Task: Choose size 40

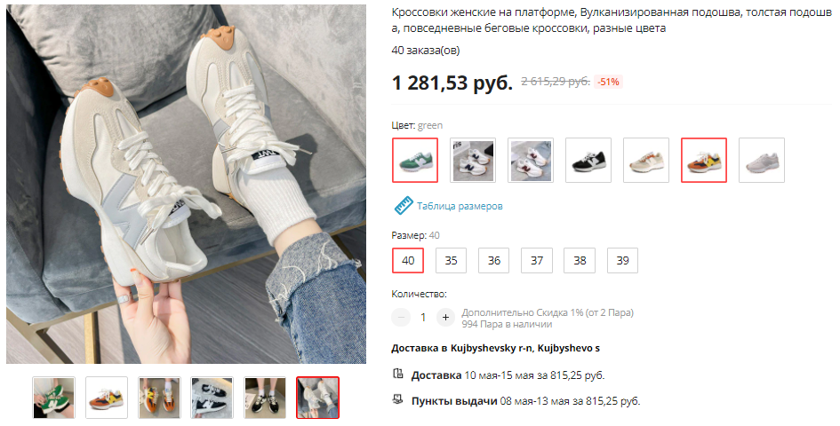Action: coord(408,261)
